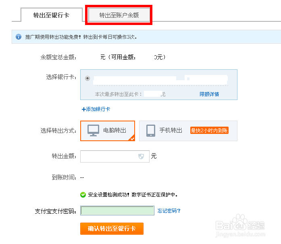Viewport: 281px width, 244px height.
Task: Click the 余额宝总金额 label
Action: pos(58,57)
